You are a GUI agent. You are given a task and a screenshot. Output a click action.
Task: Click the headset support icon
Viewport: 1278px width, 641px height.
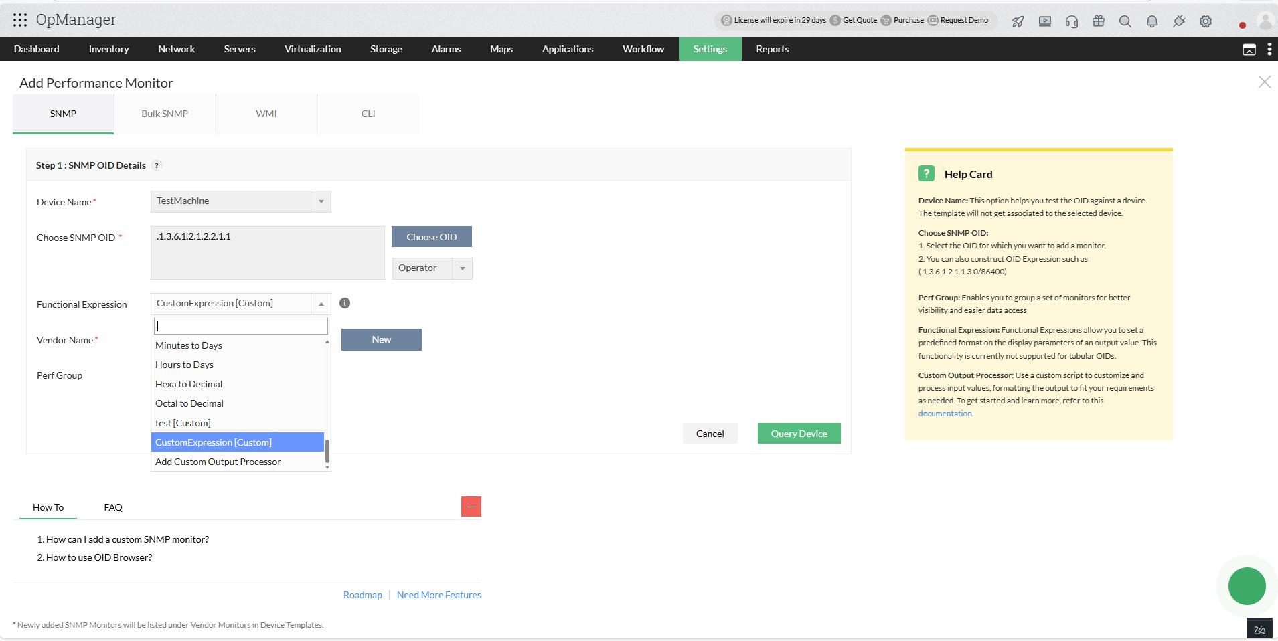click(1072, 21)
